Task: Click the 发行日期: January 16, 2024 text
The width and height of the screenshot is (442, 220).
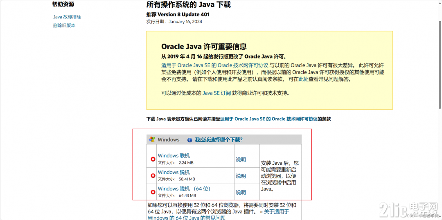Action: pyautogui.click(x=174, y=22)
